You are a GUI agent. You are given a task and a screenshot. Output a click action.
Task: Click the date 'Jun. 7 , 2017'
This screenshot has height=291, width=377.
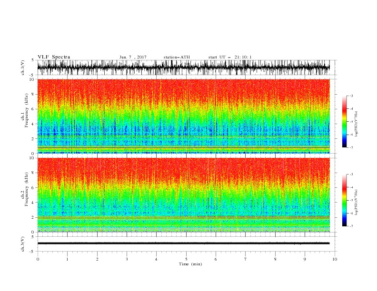click(133, 57)
